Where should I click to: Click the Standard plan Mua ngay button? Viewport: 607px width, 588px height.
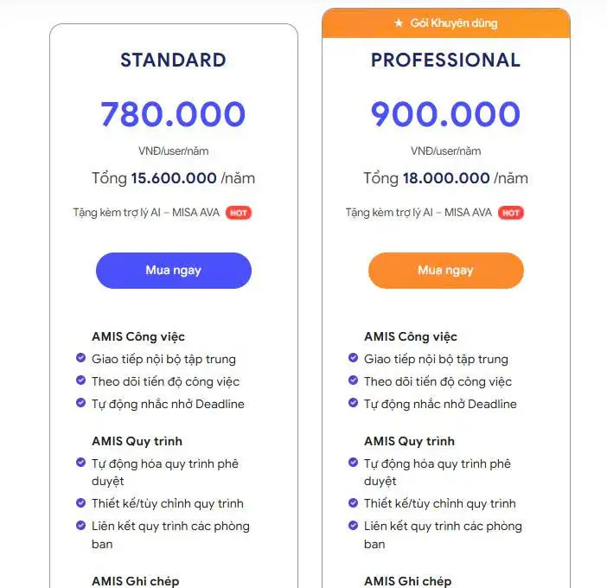[x=174, y=270]
